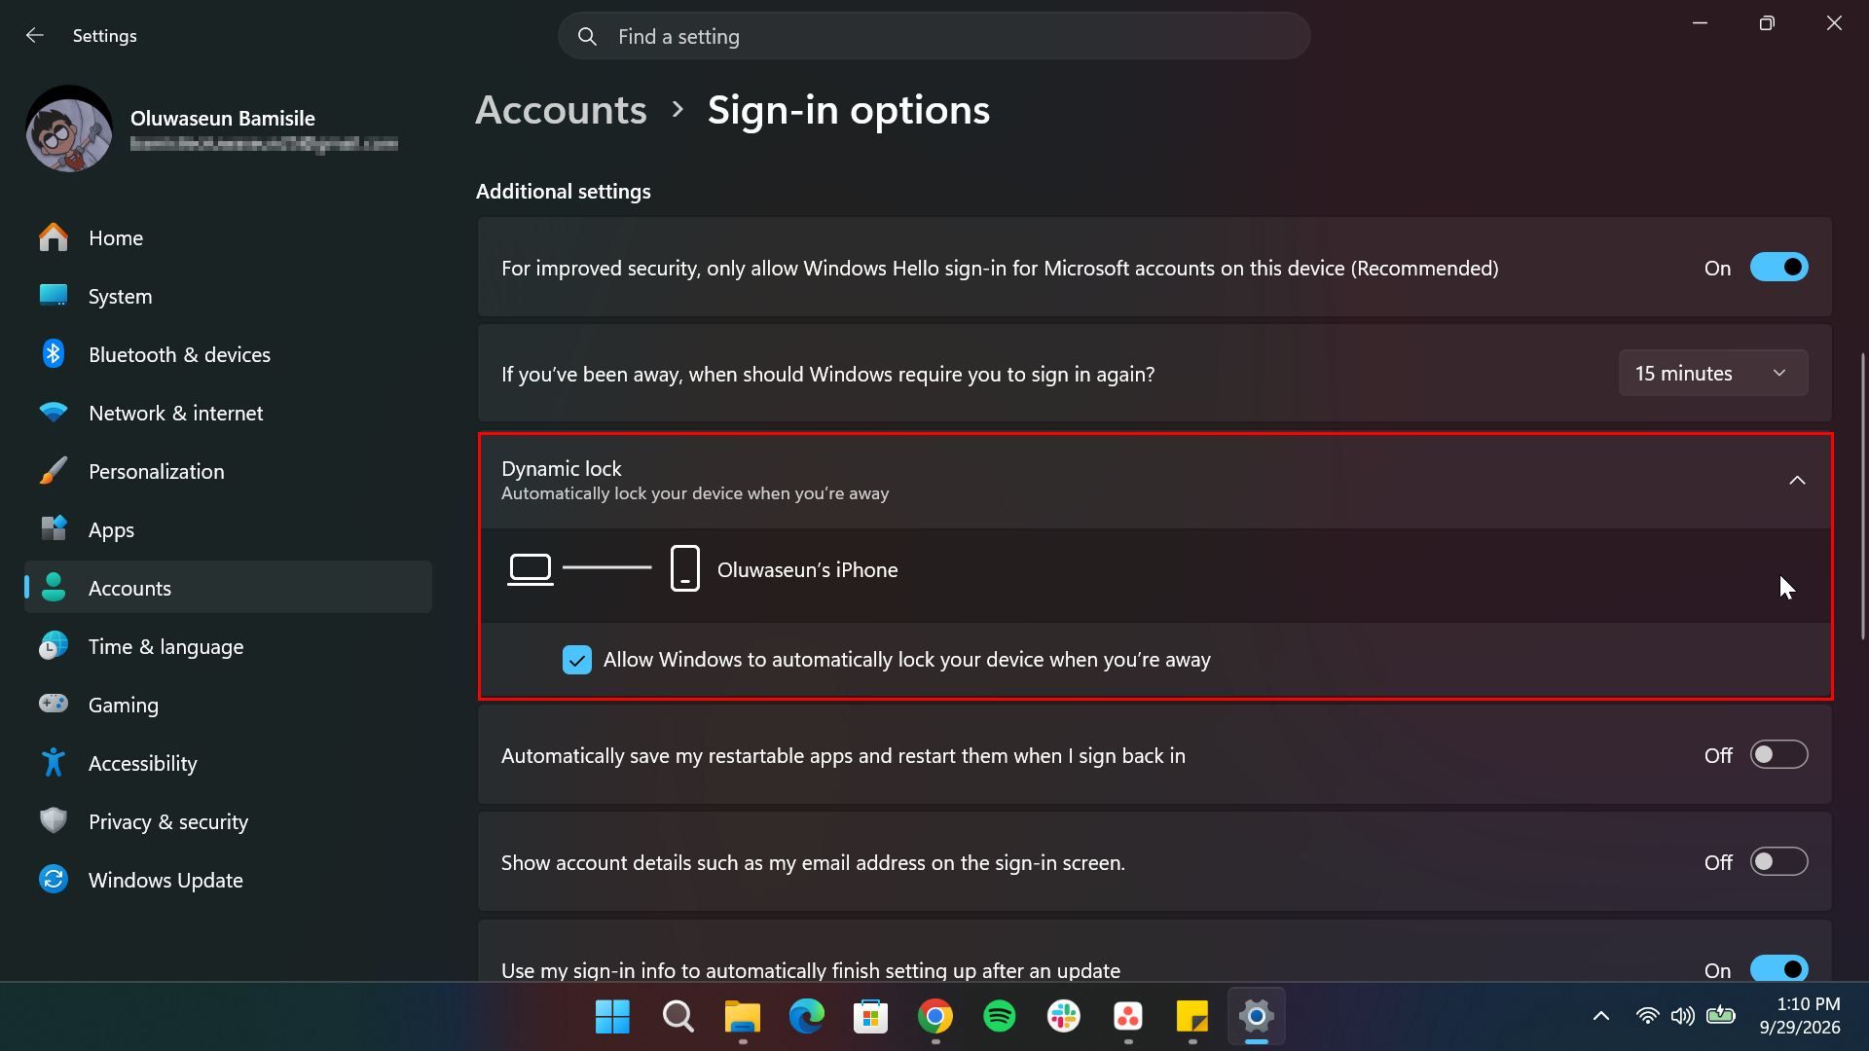Turn off Windows Hello only sign-in toggle
This screenshot has height=1051, width=1869.
1778,268
